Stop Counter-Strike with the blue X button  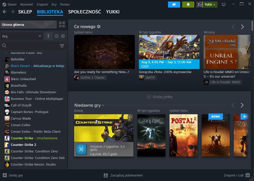81,149
